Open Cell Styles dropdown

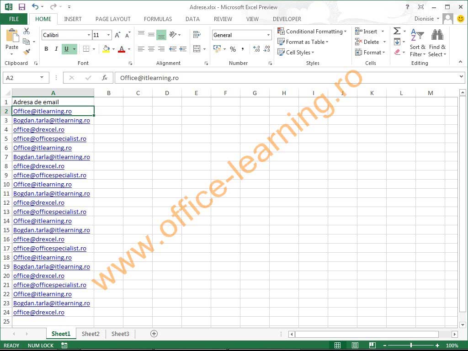click(296, 52)
